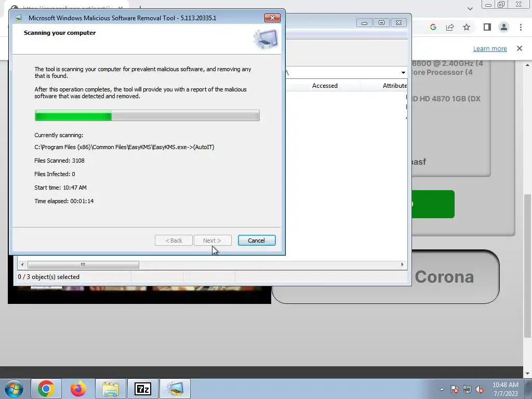Close the partially visible Chrome tab
The image size is (532, 399).
[121, 7]
